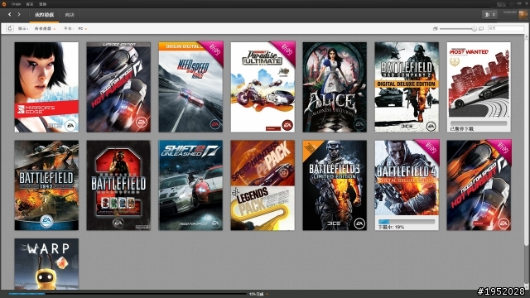Viewport: 530px width, 298px height.
Task: Select the Shift 2 Unleashed tile
Action: pos(190,185)
